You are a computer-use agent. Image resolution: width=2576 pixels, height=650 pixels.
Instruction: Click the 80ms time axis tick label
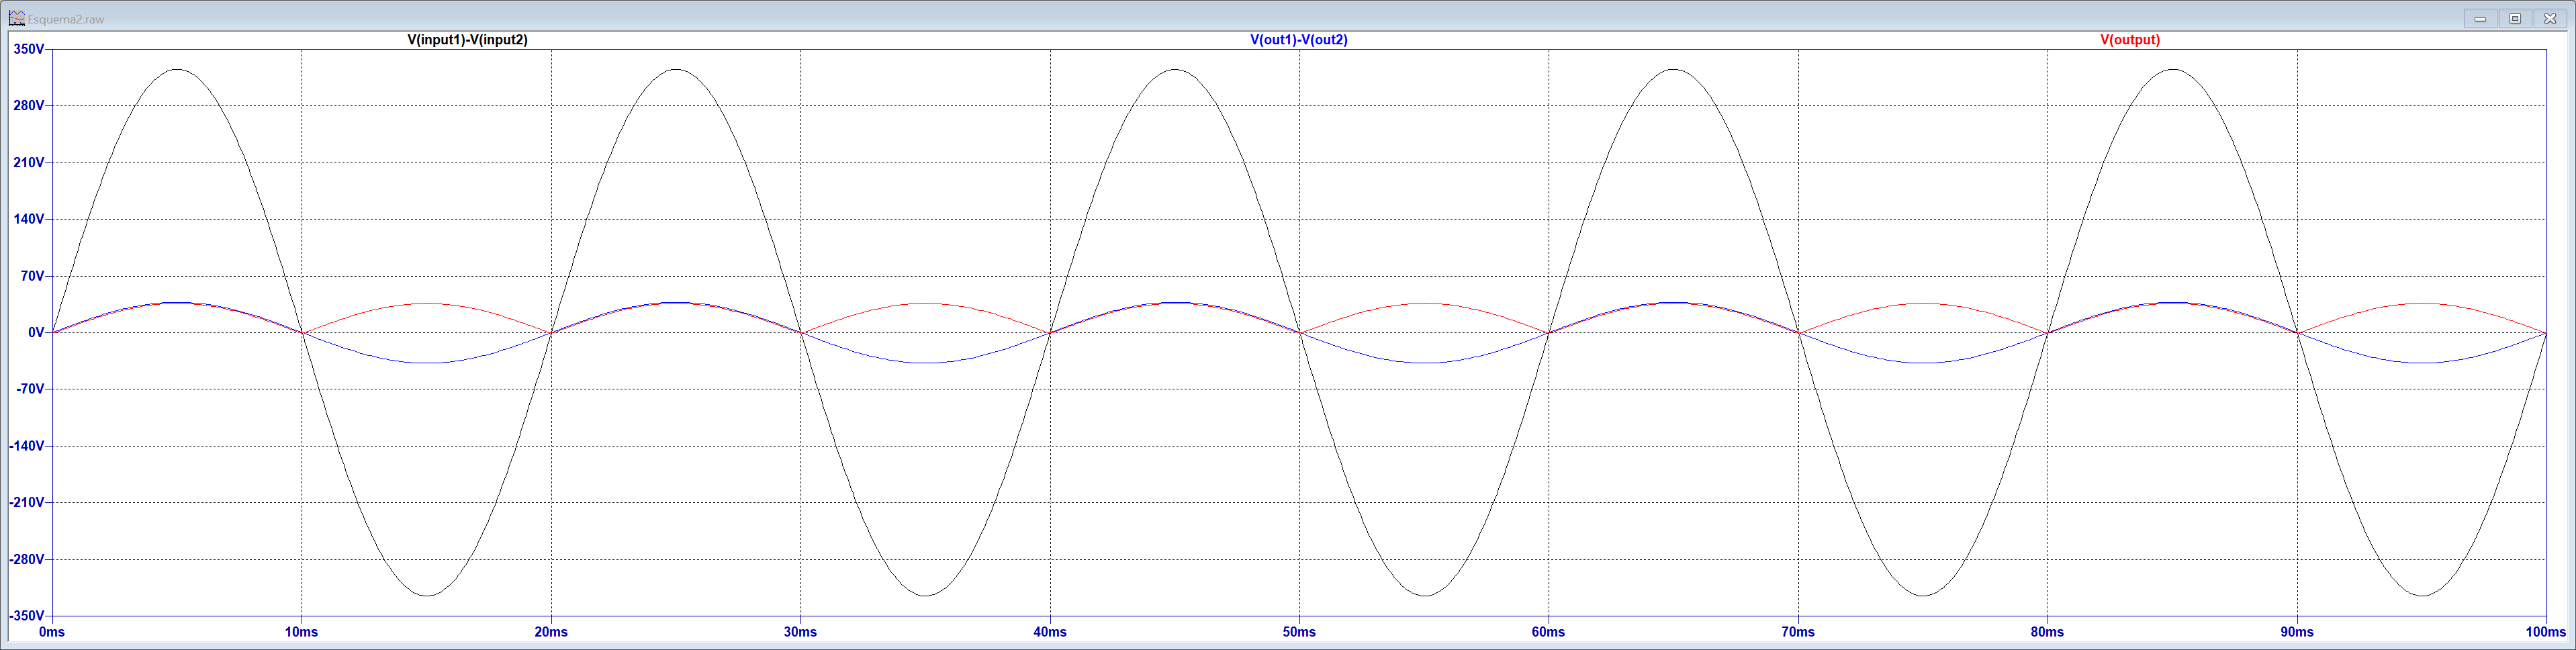[2047, 632]
